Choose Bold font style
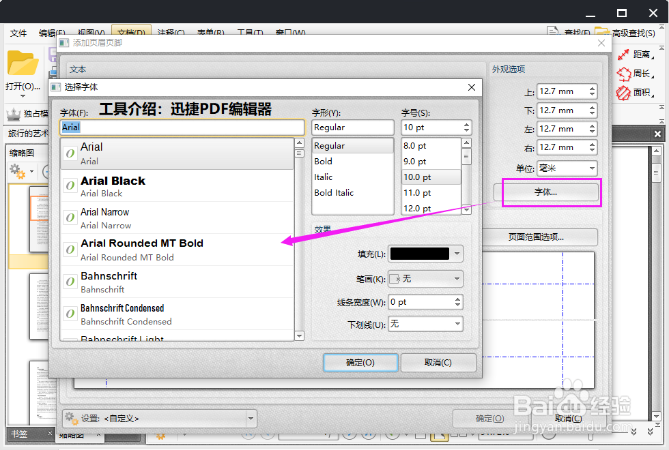Screen dimensions: 669x450 click(x=352, y=162)
